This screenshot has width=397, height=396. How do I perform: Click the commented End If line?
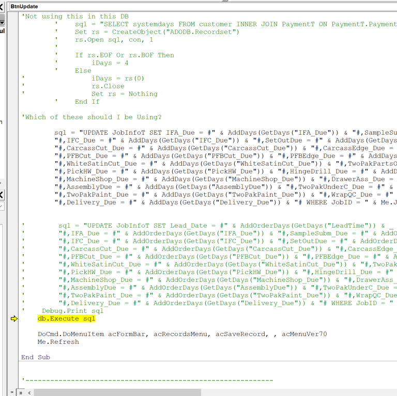click(x=87, y=102)
